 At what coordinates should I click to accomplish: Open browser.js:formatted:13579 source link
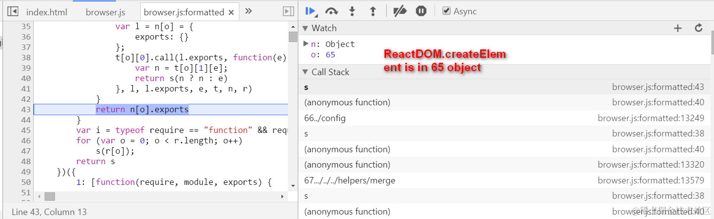click(x=651, y=180)
